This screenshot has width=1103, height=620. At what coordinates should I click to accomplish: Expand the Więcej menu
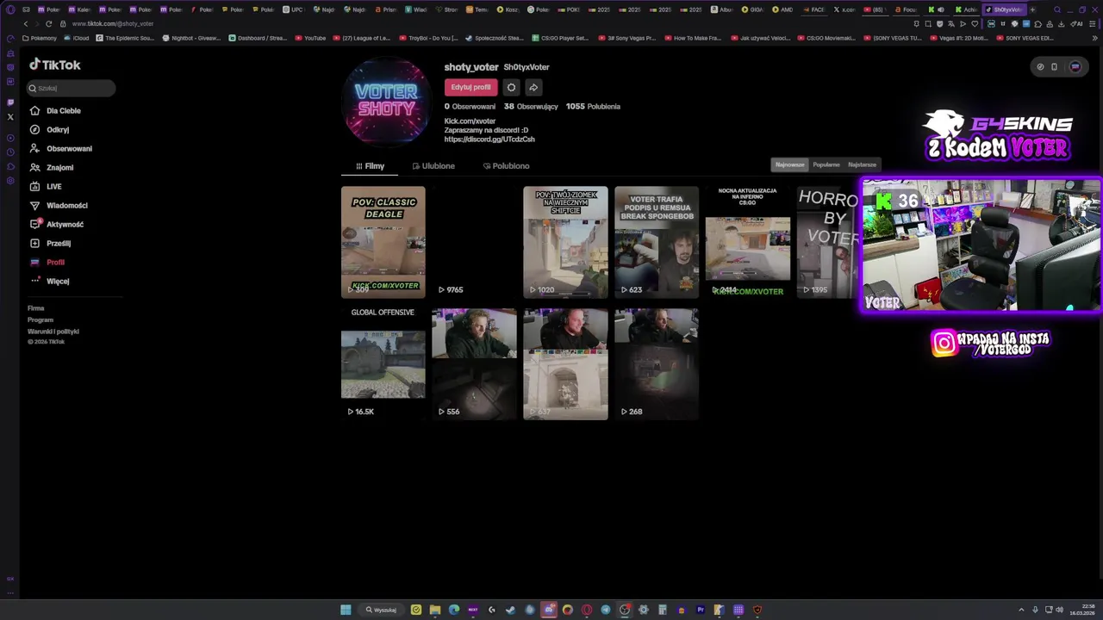coord(49,282)
